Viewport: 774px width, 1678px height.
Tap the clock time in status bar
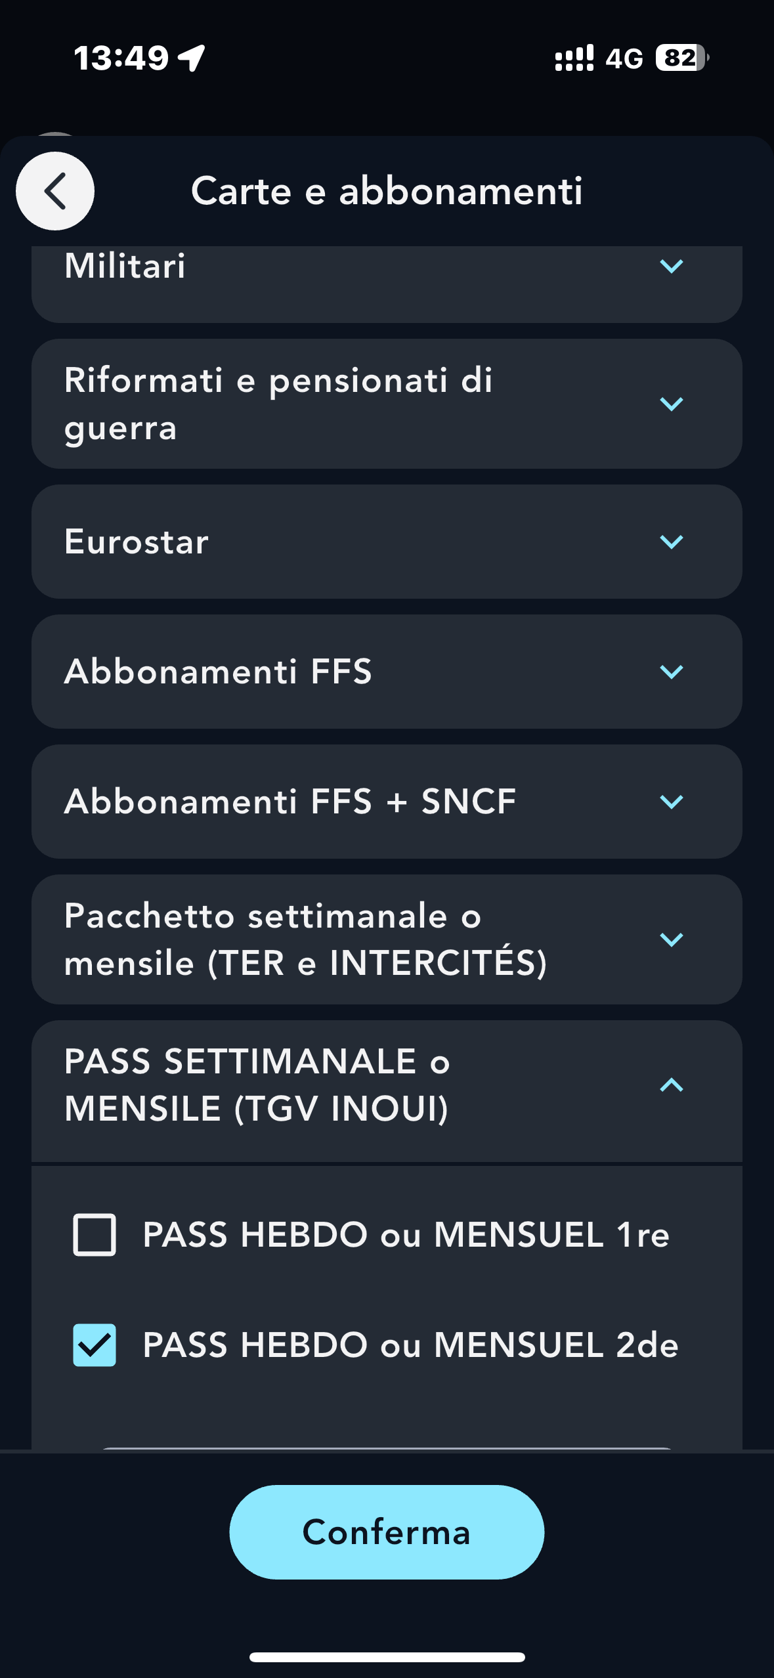(121, 58)
